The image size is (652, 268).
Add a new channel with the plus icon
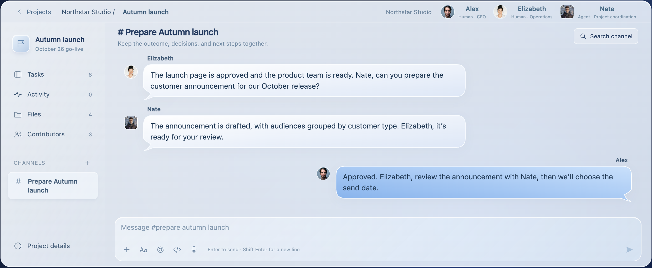(88, 163)
